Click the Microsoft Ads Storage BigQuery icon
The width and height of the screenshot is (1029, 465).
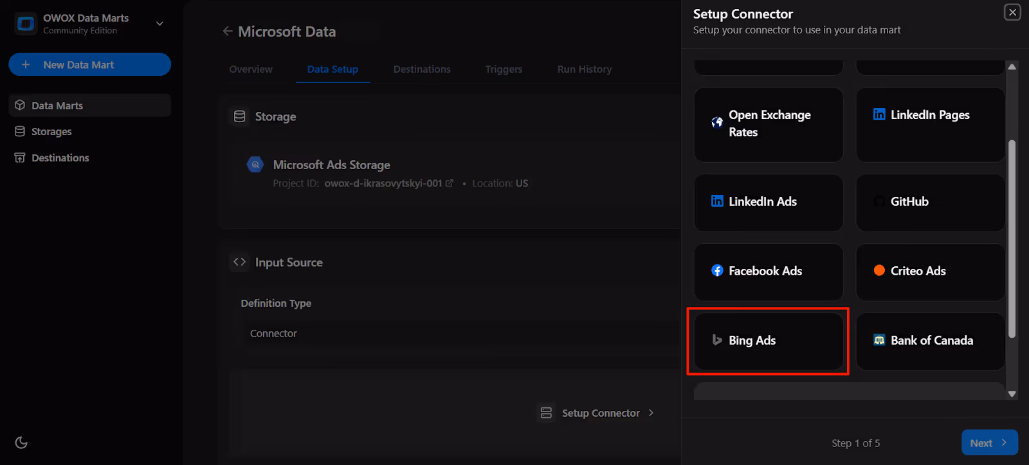coord(255,165)
